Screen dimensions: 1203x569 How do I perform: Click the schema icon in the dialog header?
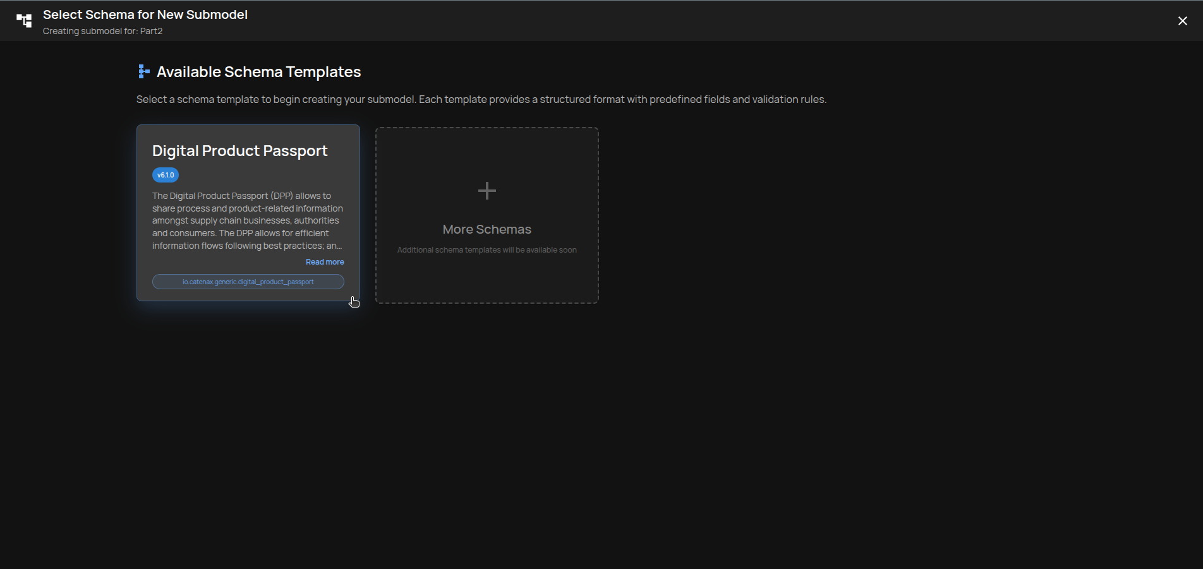24,21
